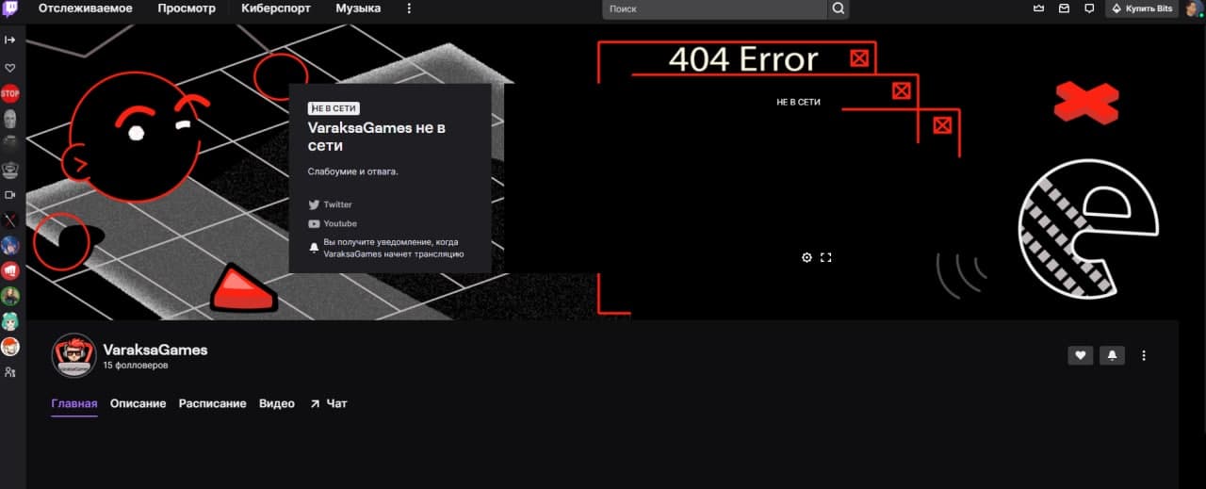
Task: Open the red fist logo channel avatar
Action: pos(10,271)
